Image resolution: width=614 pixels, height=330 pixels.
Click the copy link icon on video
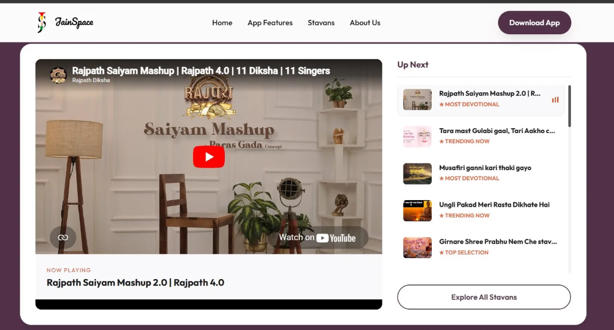63,237
